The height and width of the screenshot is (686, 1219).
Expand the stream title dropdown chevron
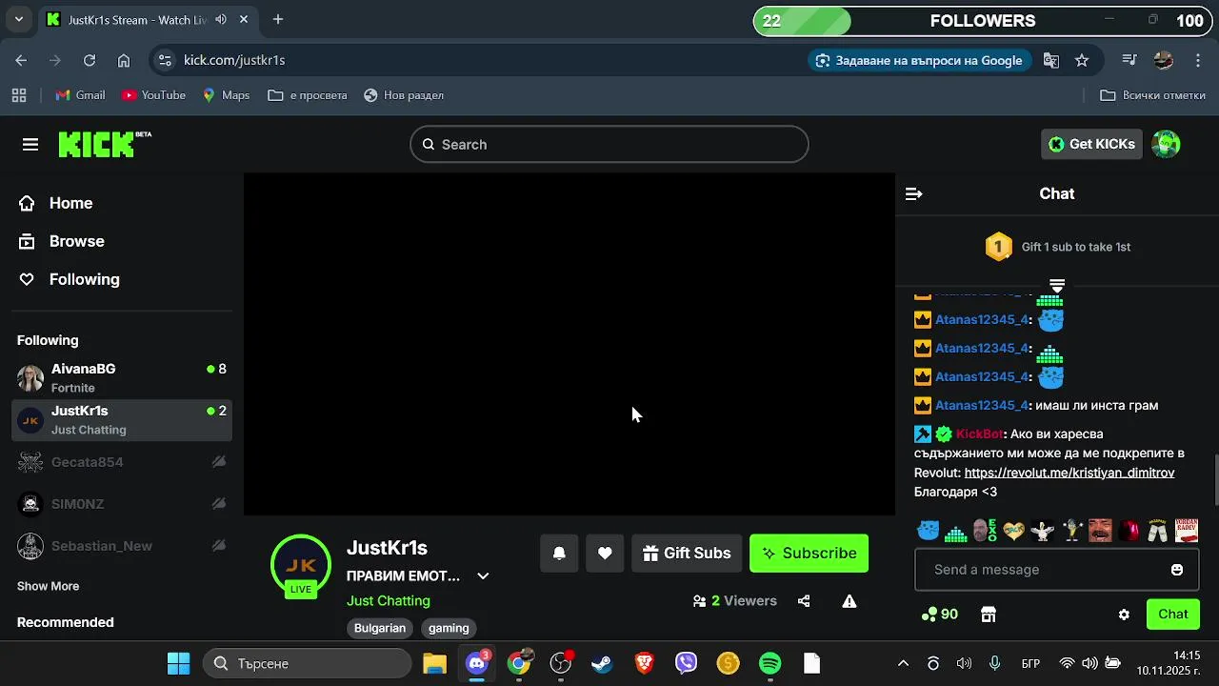tap(483, 576)
